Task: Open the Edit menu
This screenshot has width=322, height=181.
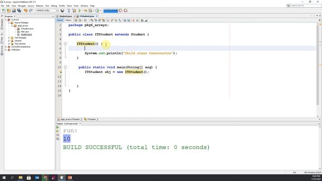Action: point(8,6)
